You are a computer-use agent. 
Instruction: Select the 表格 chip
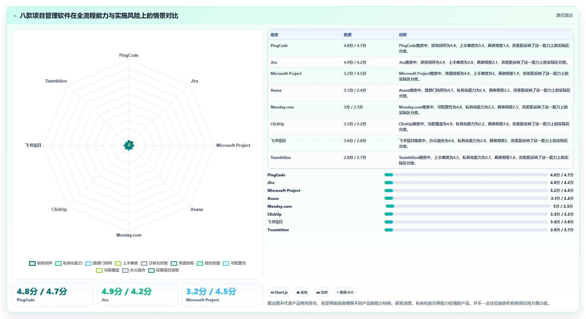[302, 292]
